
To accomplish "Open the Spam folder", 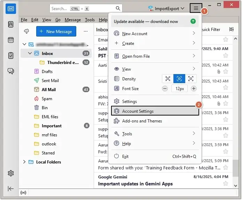I will point(56,99).
